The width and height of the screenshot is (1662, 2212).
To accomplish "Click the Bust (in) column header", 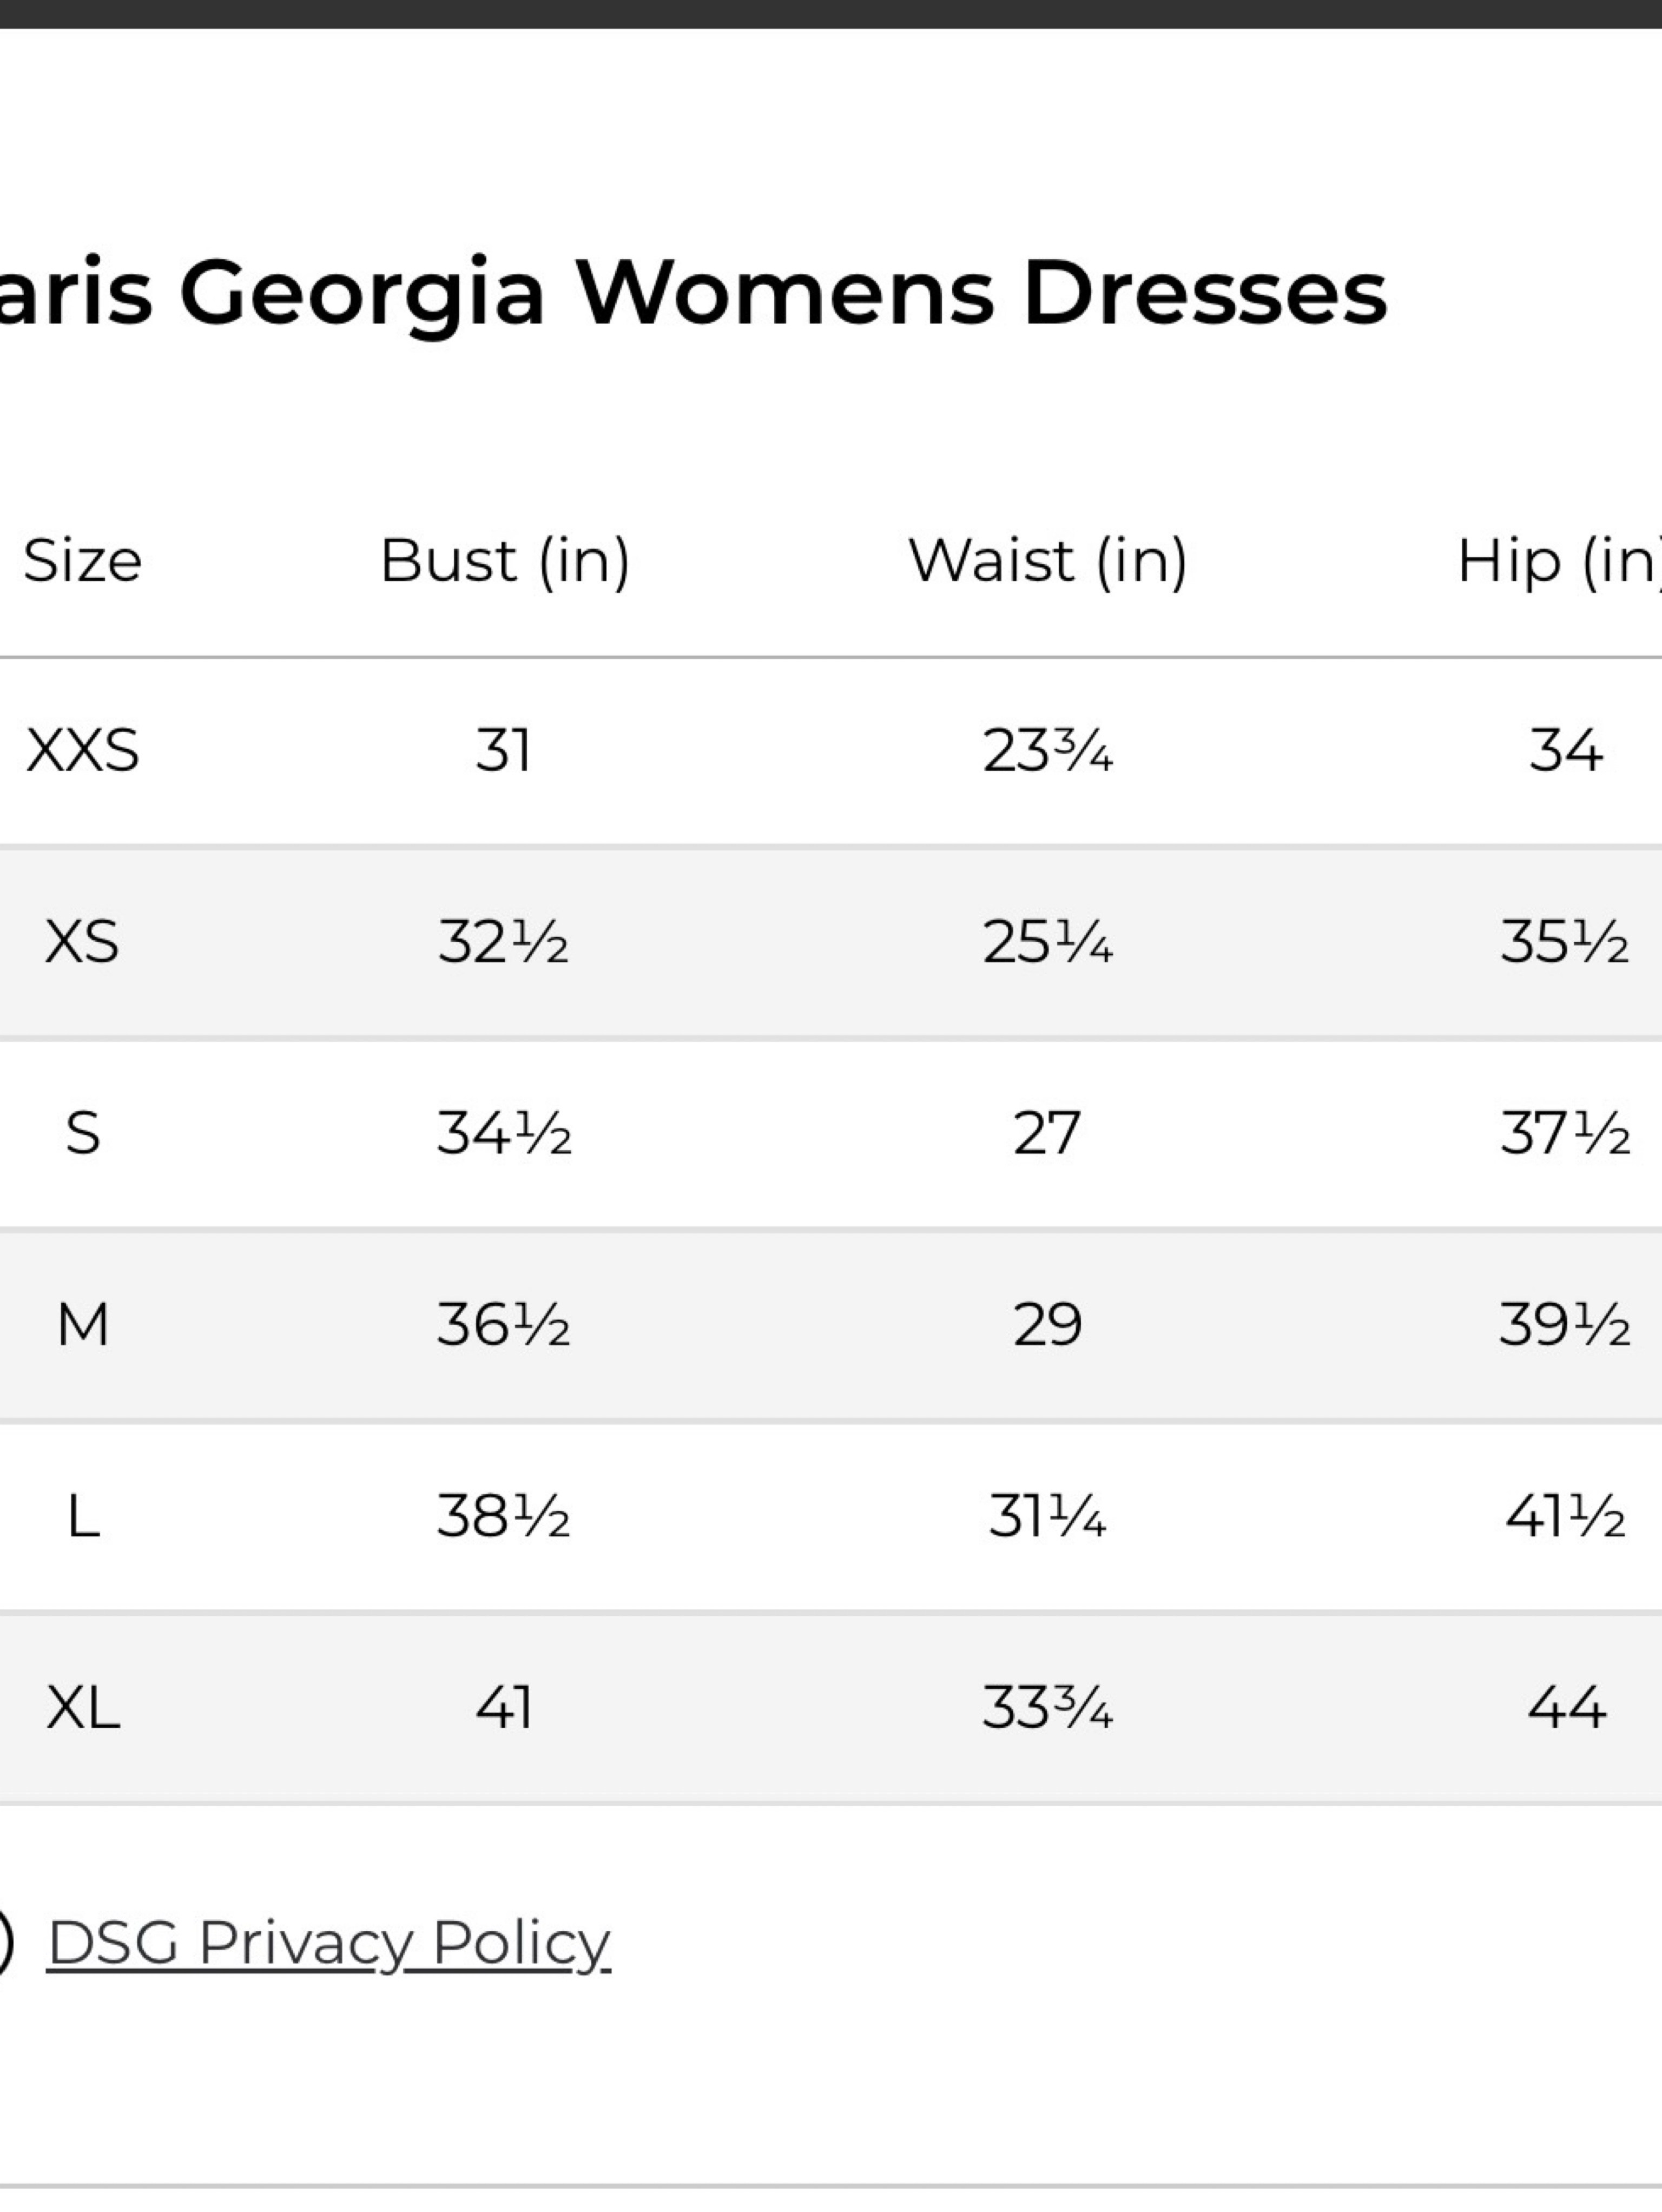I will 505,561.
